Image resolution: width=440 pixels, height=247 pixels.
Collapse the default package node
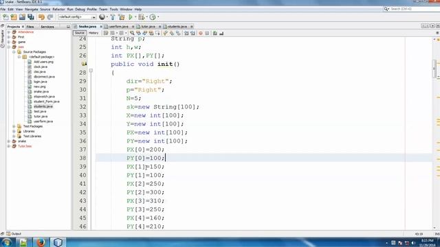click(x=19, y=57)
